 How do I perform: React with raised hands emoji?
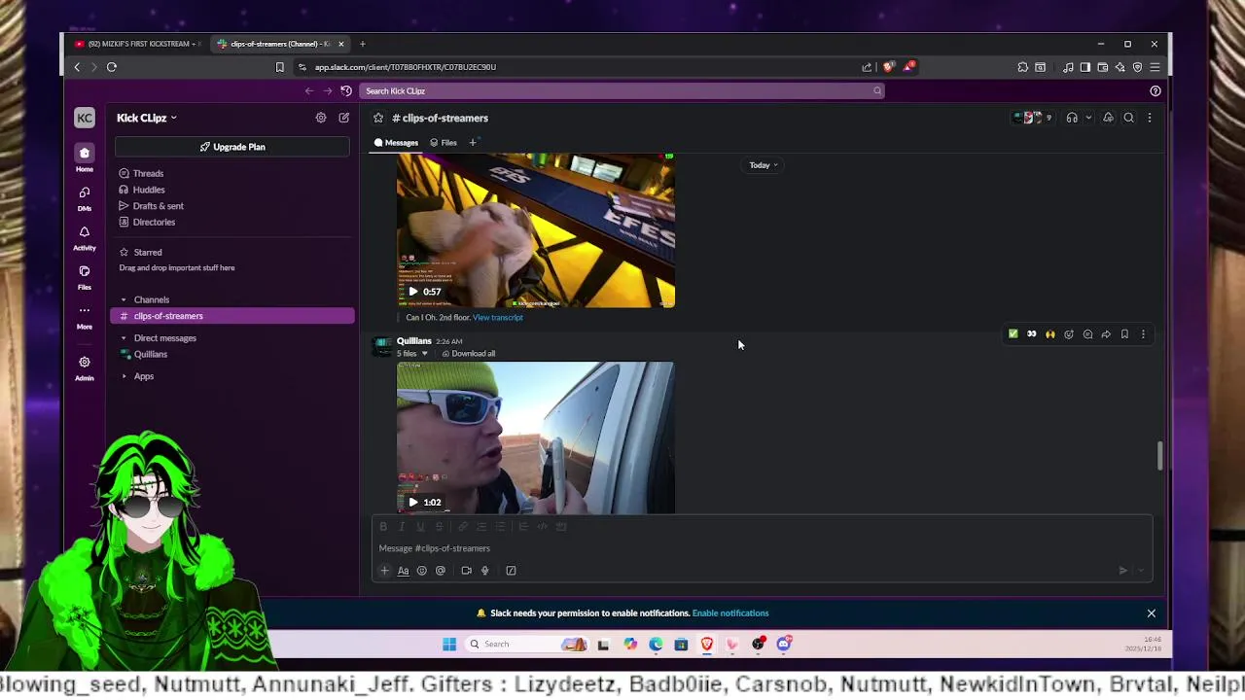click(x=1050, y=334)
